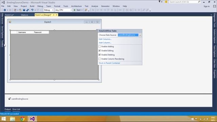217x122 pixels.
Task: Click the Find in Files toolbar icon
Action: pos(86,10)
